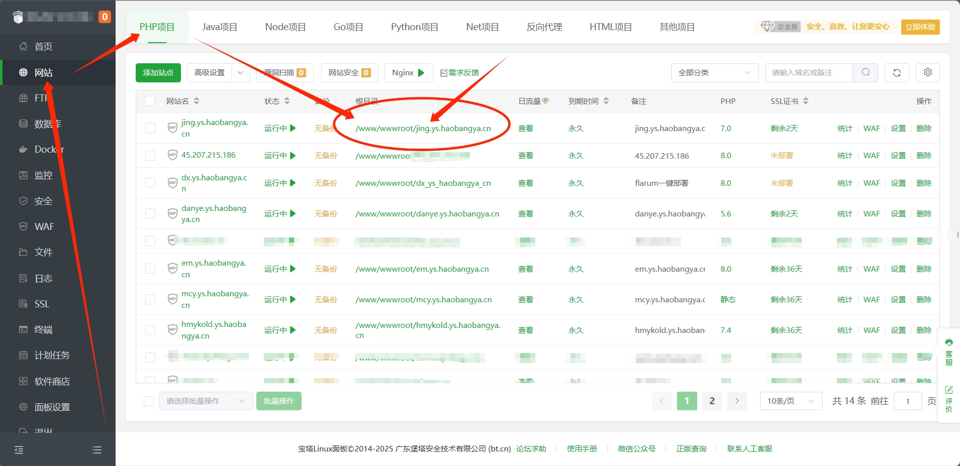
Task: Check the row checkbox for danye.ys.haobangya.cn
Action: pos(150,213)
